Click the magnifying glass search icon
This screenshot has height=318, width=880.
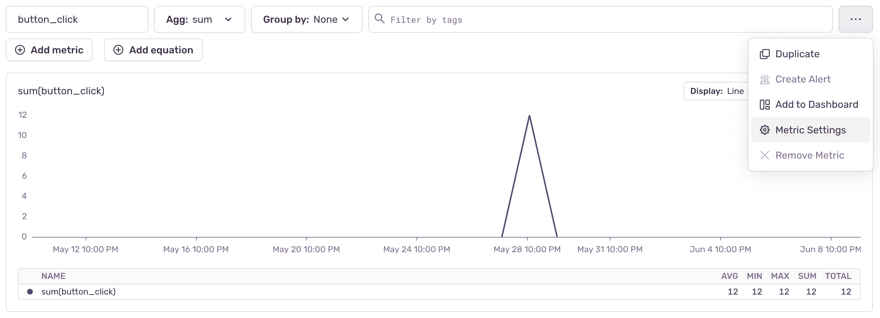click(380, 19)
